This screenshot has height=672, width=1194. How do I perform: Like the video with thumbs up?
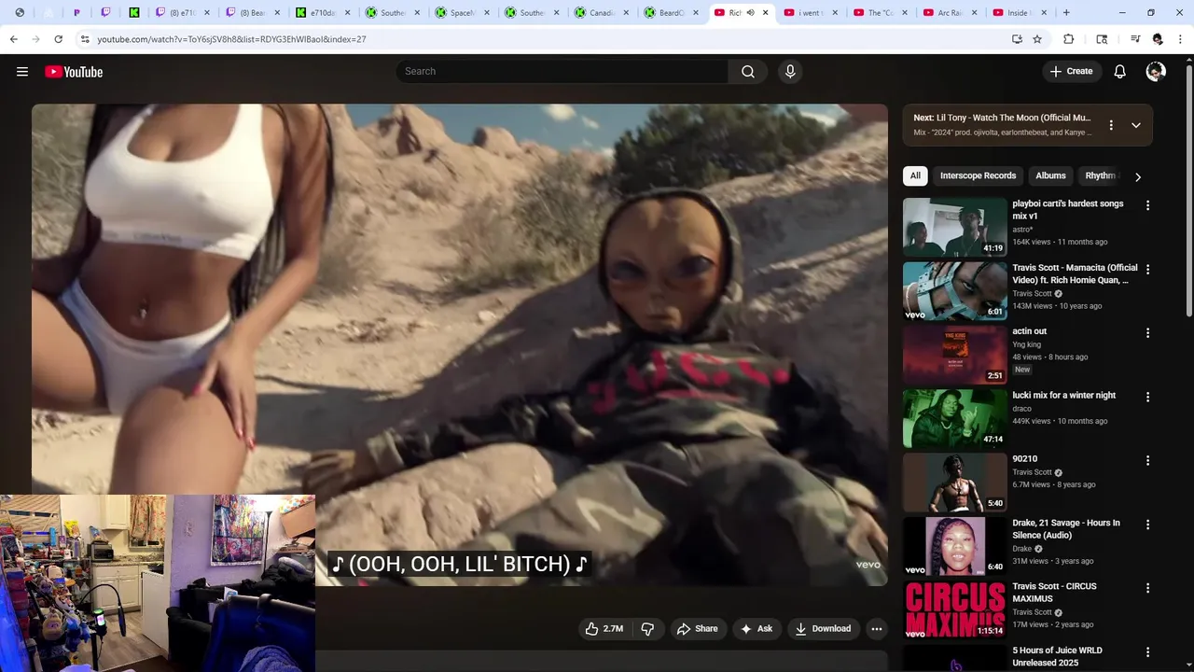click(604, 629)
